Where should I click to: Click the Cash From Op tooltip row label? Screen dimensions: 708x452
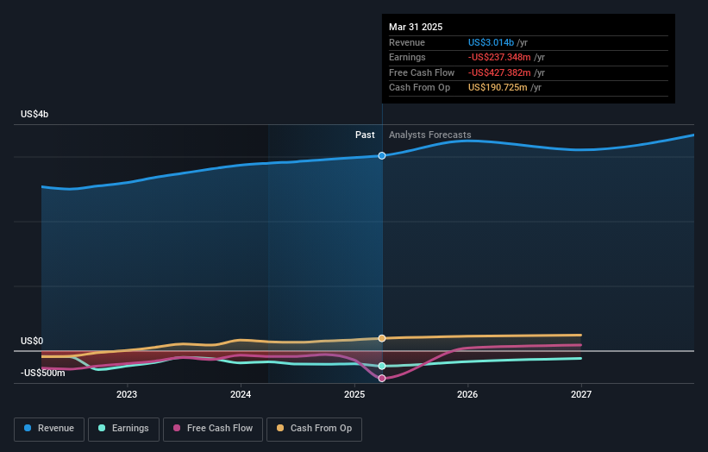[x=419, y=88]
